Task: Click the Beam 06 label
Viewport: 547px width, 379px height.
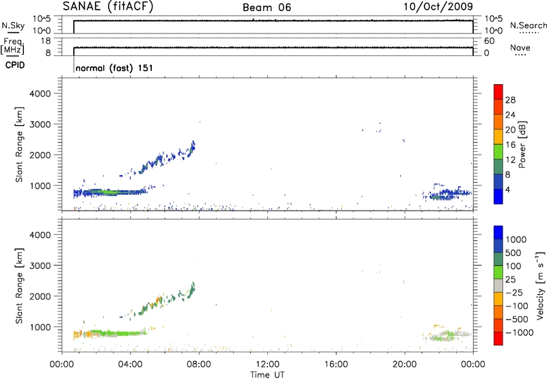Action: point(267,8)
